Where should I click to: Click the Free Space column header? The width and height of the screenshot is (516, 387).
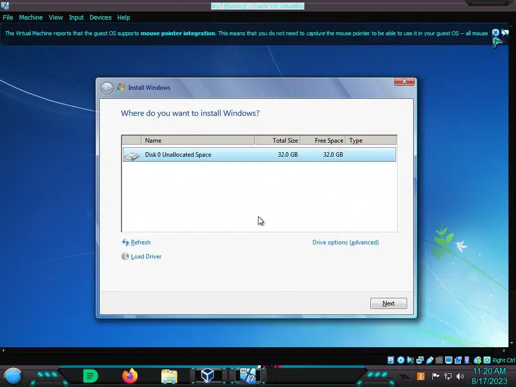pos(323,141)
